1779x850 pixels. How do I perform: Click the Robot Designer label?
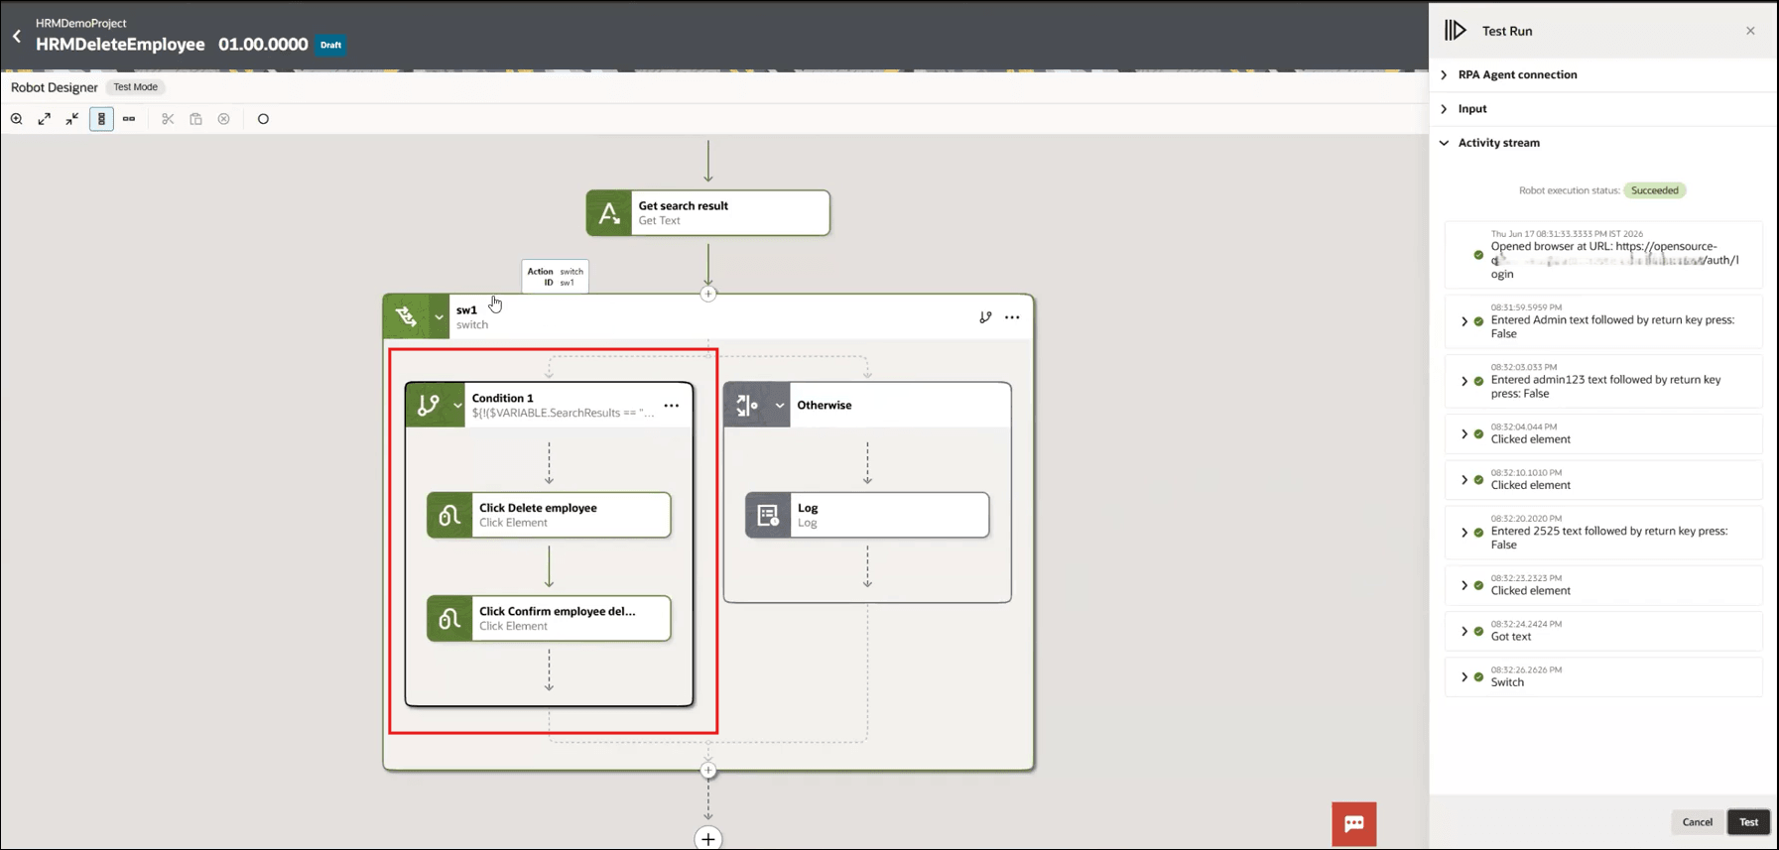pyautogui.click(x=55, y=87)
